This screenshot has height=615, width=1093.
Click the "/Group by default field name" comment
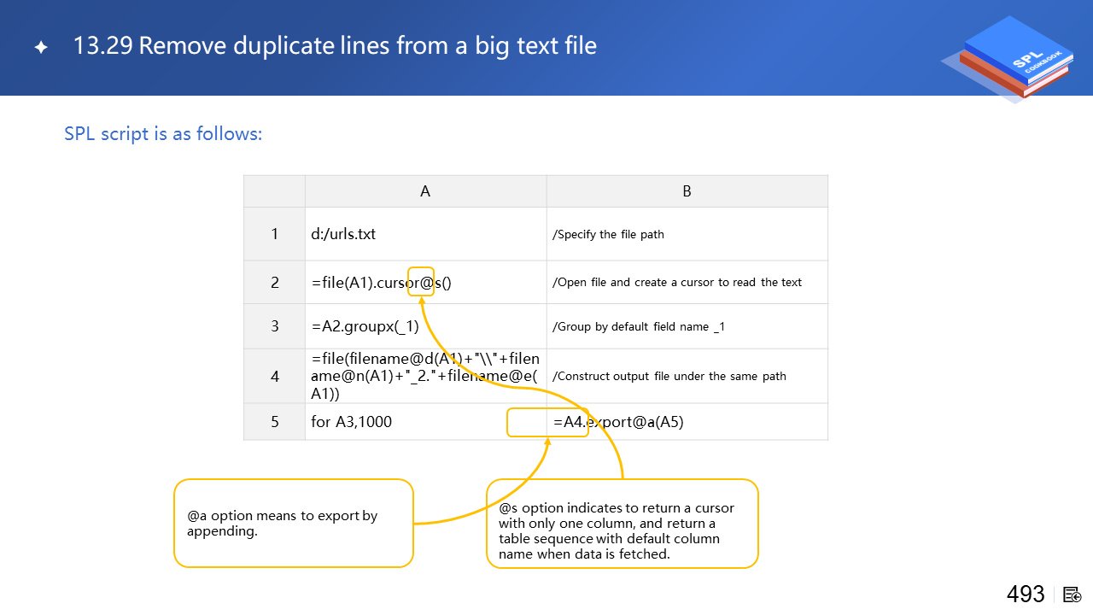639,326
